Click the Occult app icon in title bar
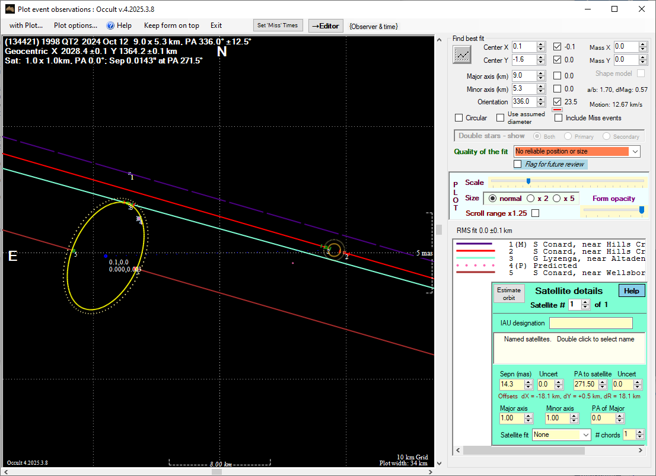 click(x=9, y=9)
